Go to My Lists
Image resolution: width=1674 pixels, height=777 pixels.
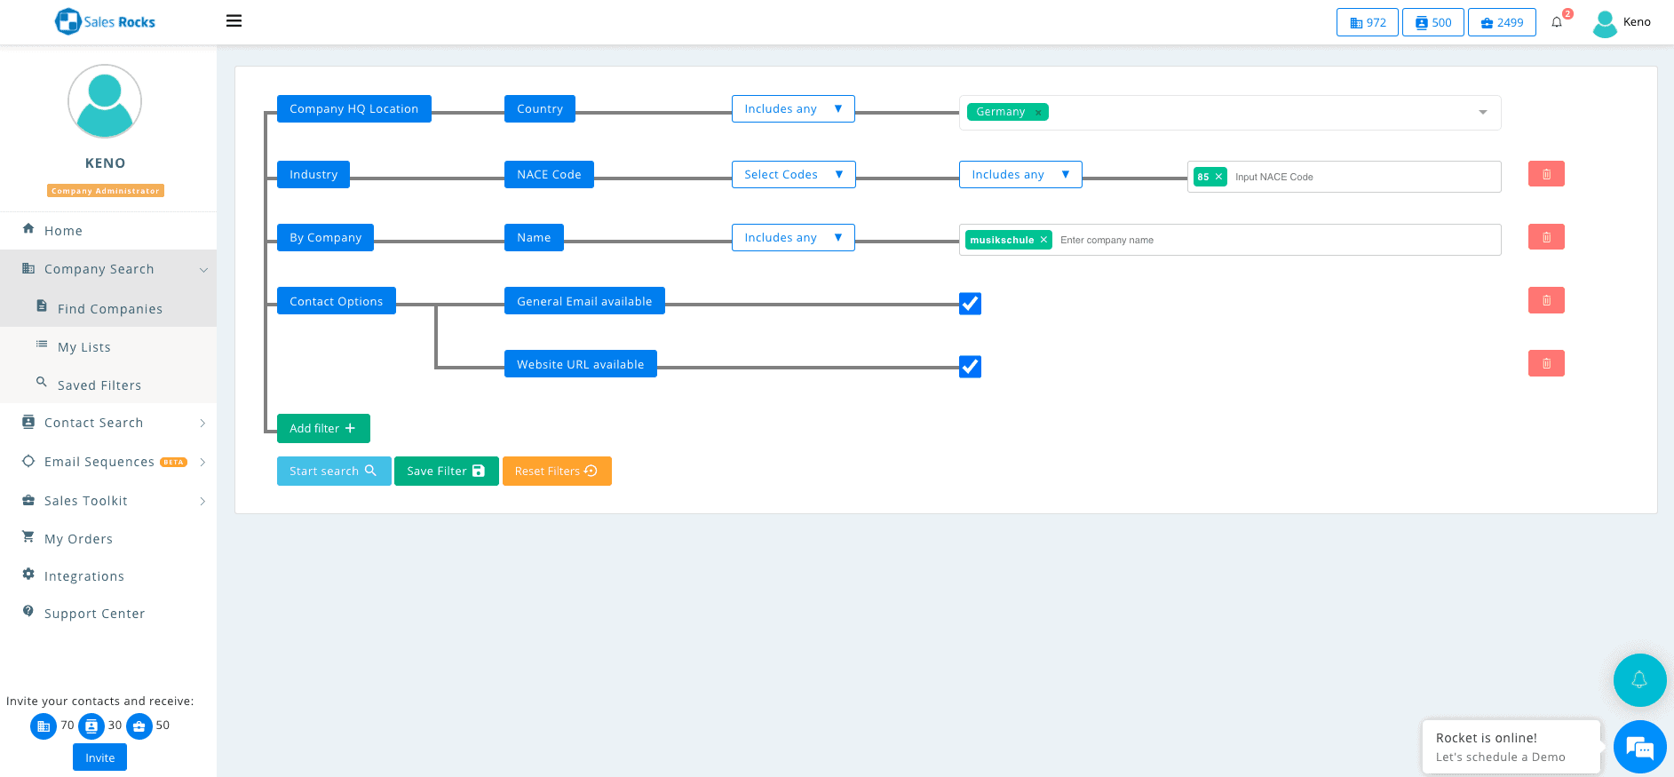84,347
